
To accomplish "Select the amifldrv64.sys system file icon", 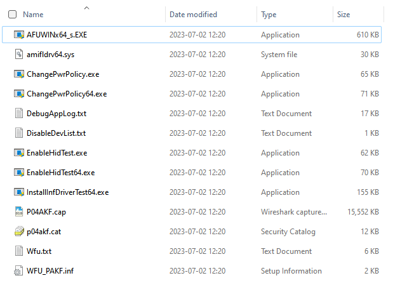I will pyautogui.click(x=19, y=55).
